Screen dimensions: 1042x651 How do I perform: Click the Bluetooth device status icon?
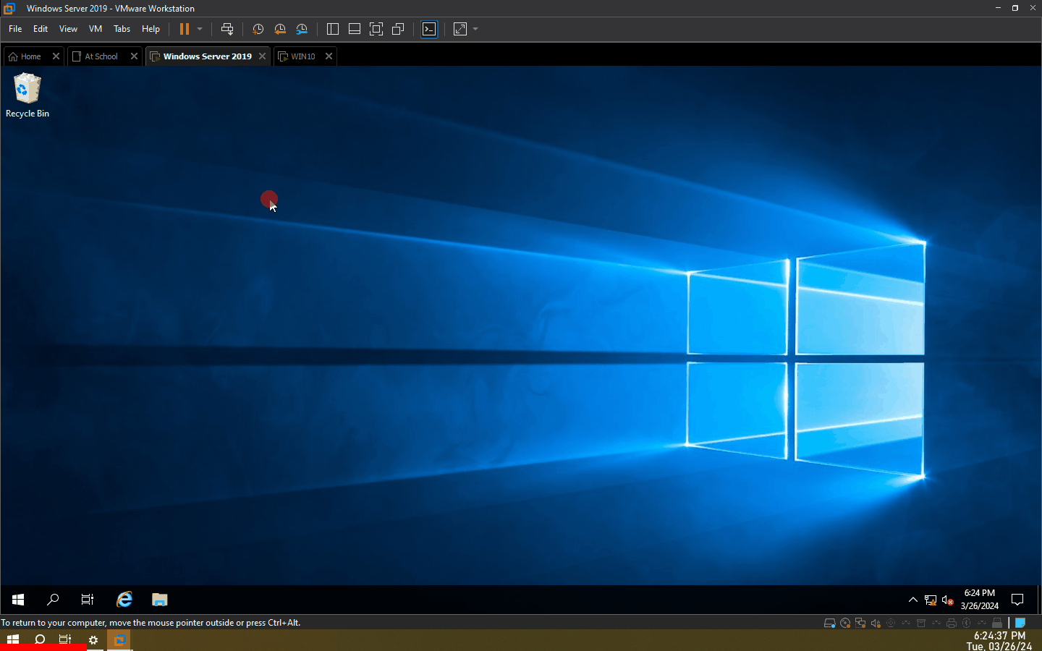point(967,623)
